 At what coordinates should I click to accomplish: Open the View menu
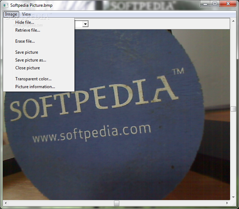(x=26, y=14)
